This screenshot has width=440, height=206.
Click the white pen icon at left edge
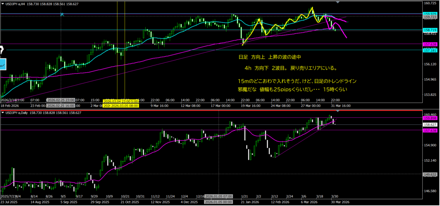click(2, 49)
